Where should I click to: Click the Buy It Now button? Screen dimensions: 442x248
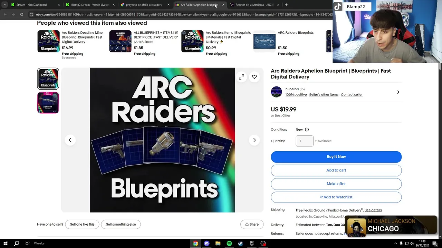click(336, 157)
